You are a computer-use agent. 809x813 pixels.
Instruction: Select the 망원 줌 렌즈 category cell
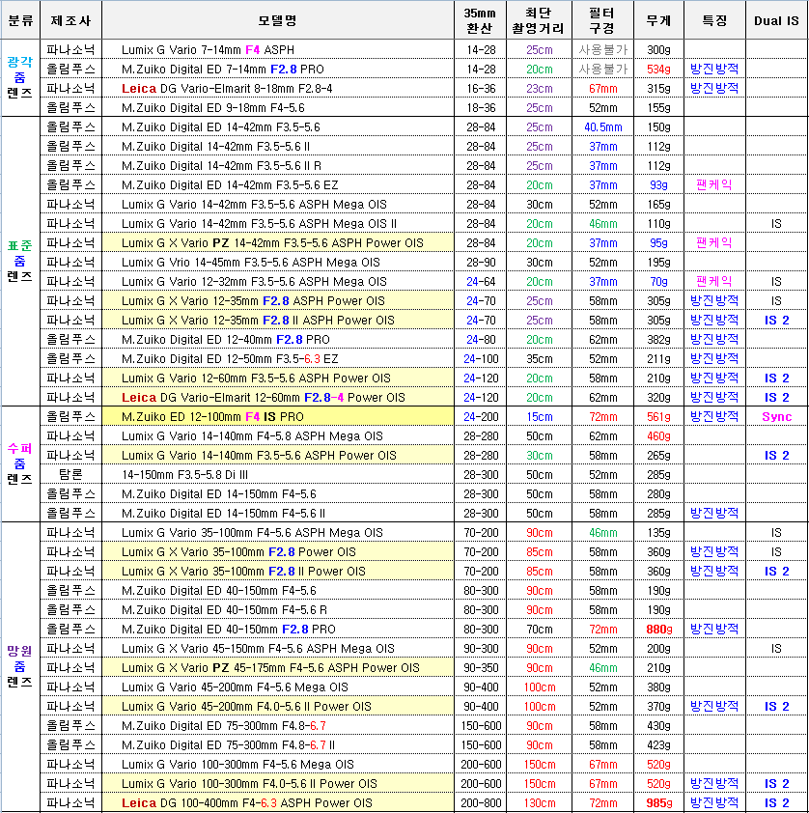pos(20,666)
